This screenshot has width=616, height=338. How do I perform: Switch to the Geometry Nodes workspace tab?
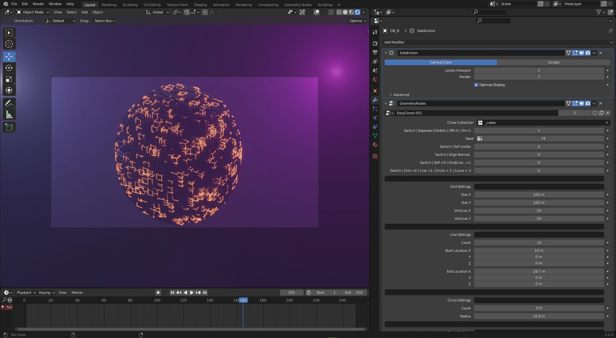[x=298, y=4]
